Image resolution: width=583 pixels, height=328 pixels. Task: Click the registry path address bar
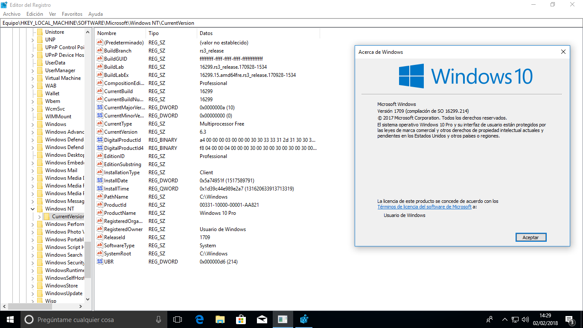291,23
